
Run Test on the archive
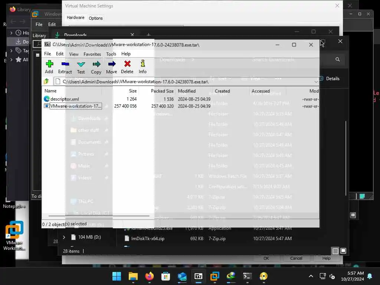(81, 67)
